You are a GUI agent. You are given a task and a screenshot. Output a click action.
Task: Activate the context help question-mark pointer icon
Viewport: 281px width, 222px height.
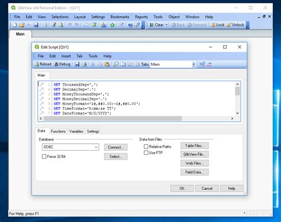coord(137,25)
